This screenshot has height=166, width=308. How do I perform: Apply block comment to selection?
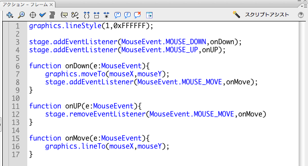click(118, 15)
